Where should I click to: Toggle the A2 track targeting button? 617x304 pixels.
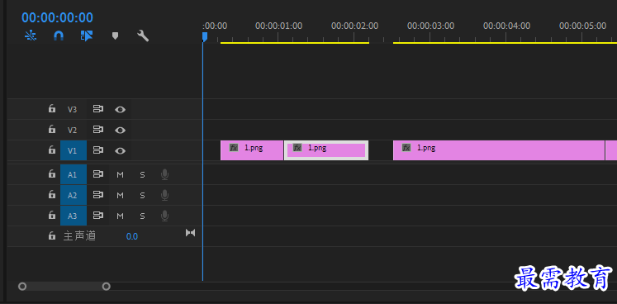pos(74,195)
